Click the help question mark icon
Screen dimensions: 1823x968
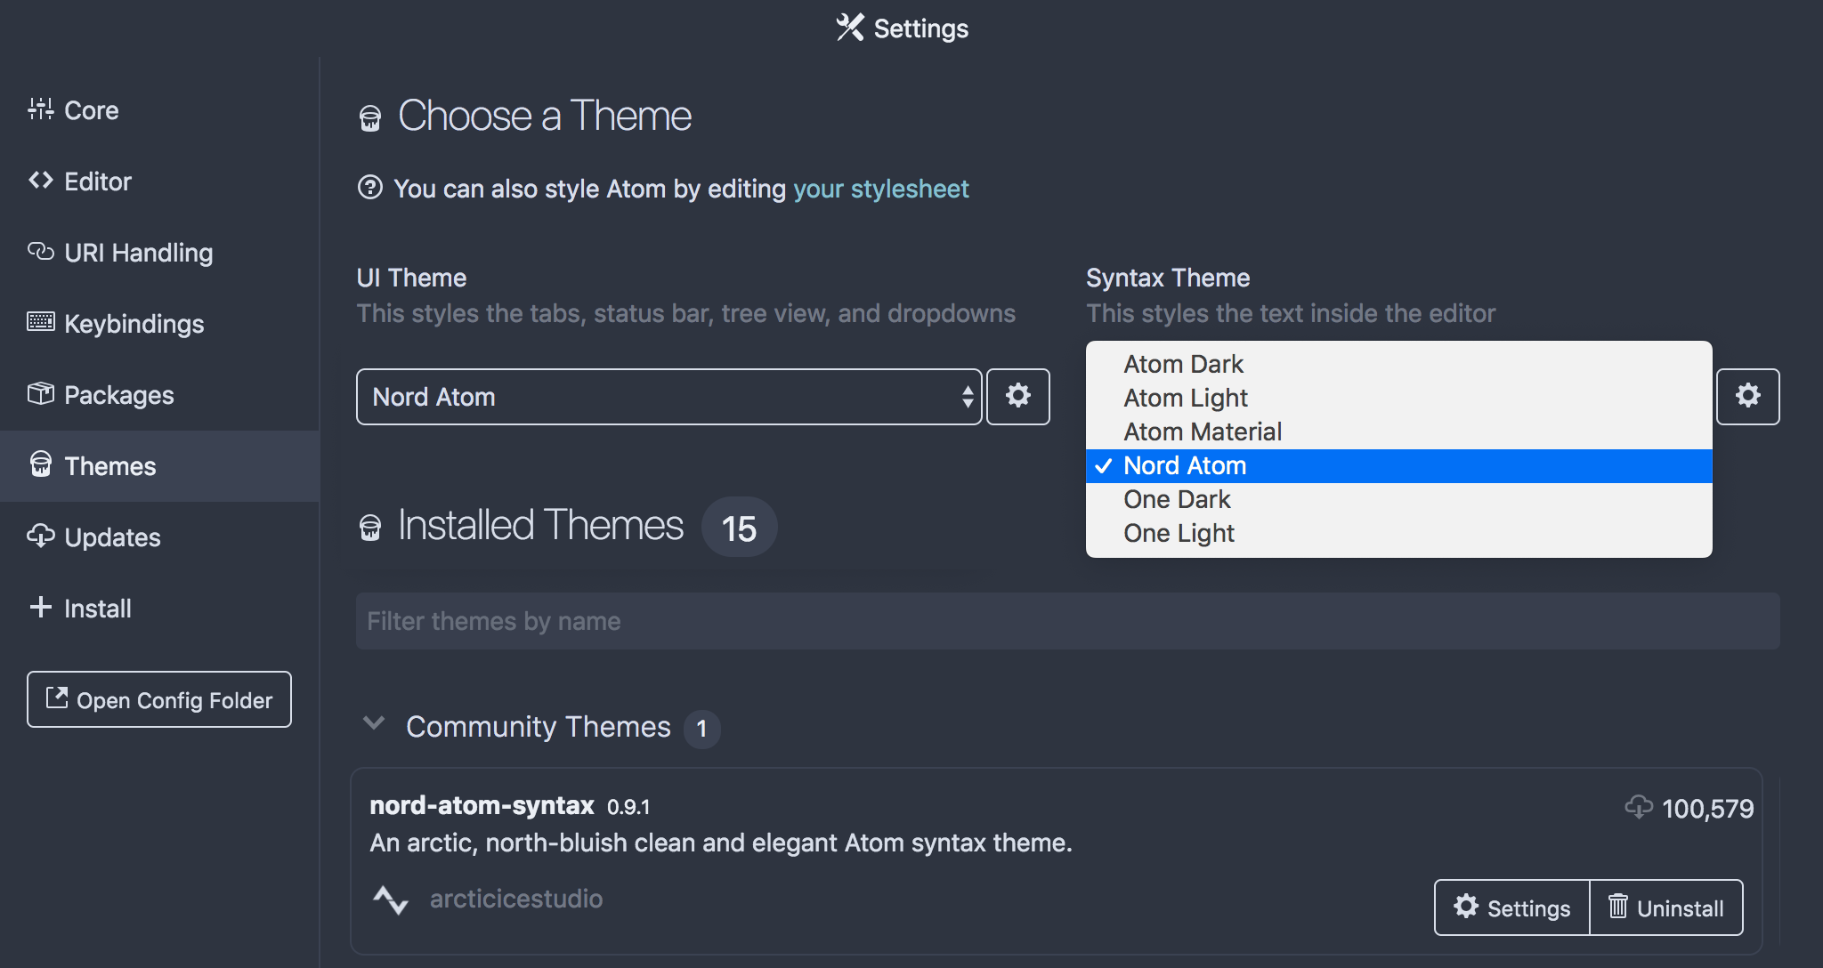(369, 188)
